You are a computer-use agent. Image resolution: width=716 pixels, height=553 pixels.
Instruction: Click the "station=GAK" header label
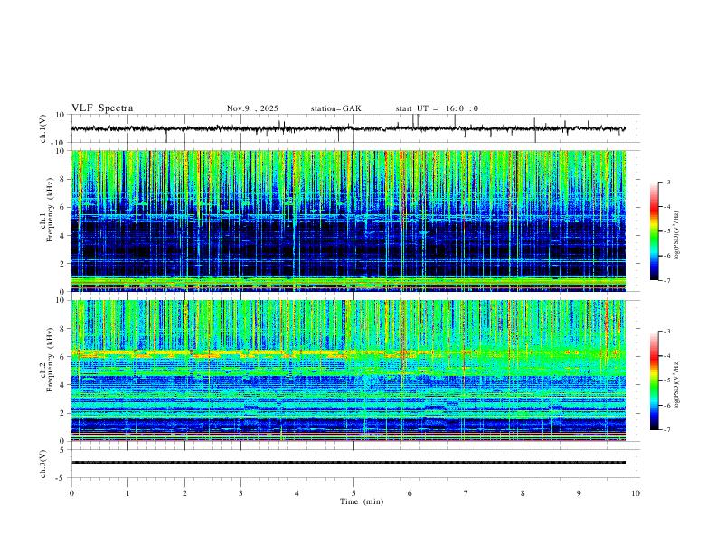click(x=335, y=108)
